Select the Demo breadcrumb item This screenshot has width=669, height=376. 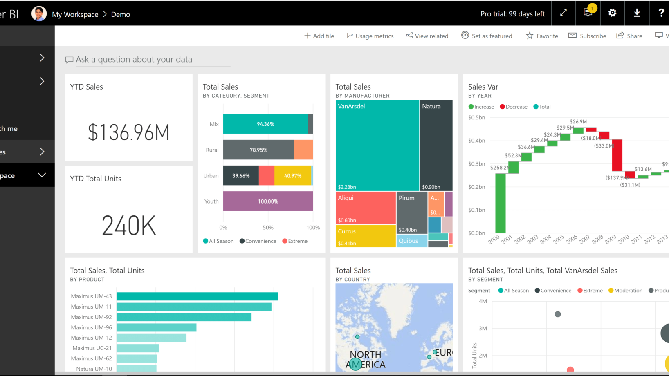pyautogui.click(x=120, y=14)
